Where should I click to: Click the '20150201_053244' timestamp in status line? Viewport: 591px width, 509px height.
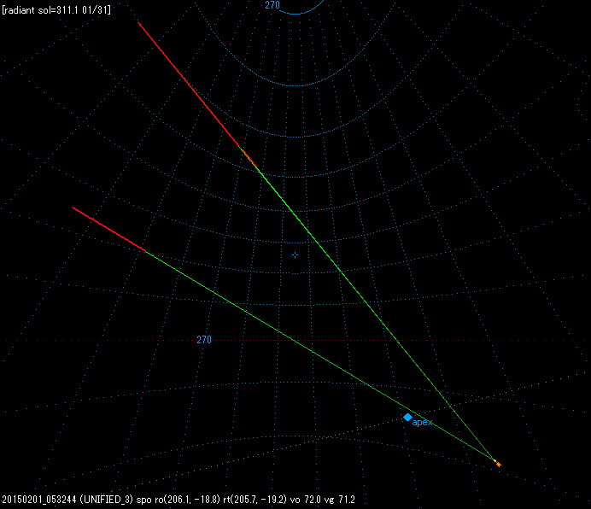click(x=39, y=500)
